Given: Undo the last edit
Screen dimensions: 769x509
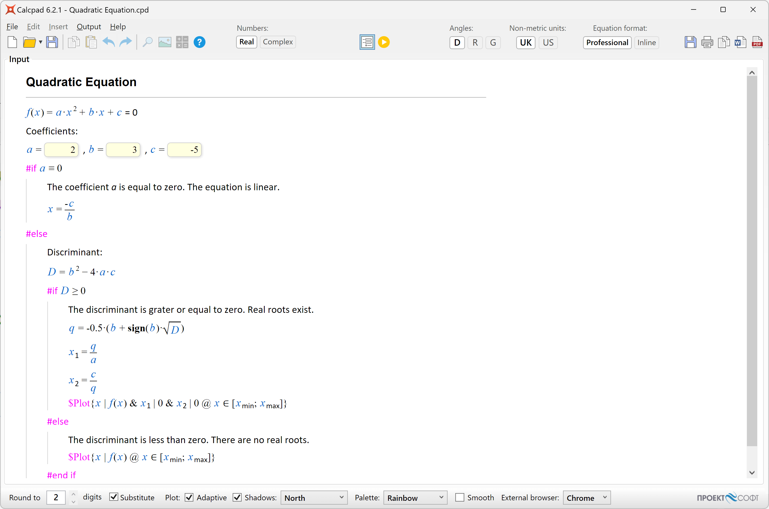Looking at the screenshot, I should pos(109,42).
